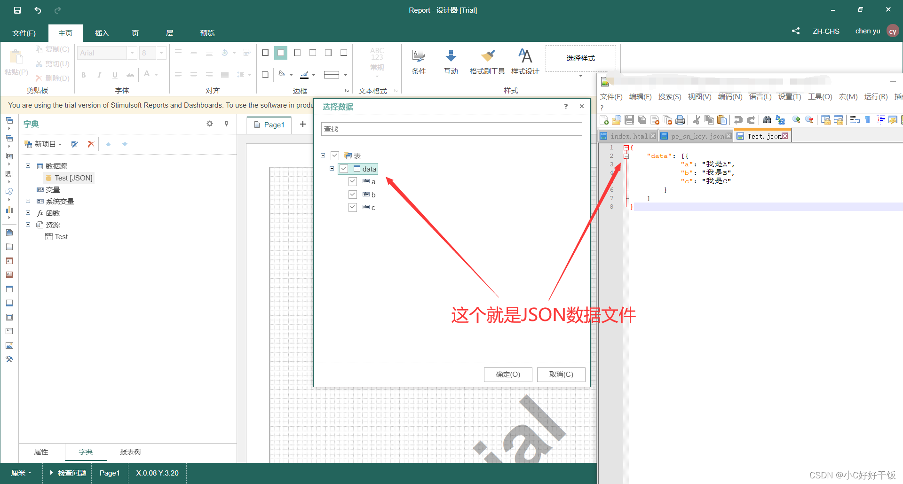
Task: Click the ZH-CHS language button
Action: pos(826,31)
